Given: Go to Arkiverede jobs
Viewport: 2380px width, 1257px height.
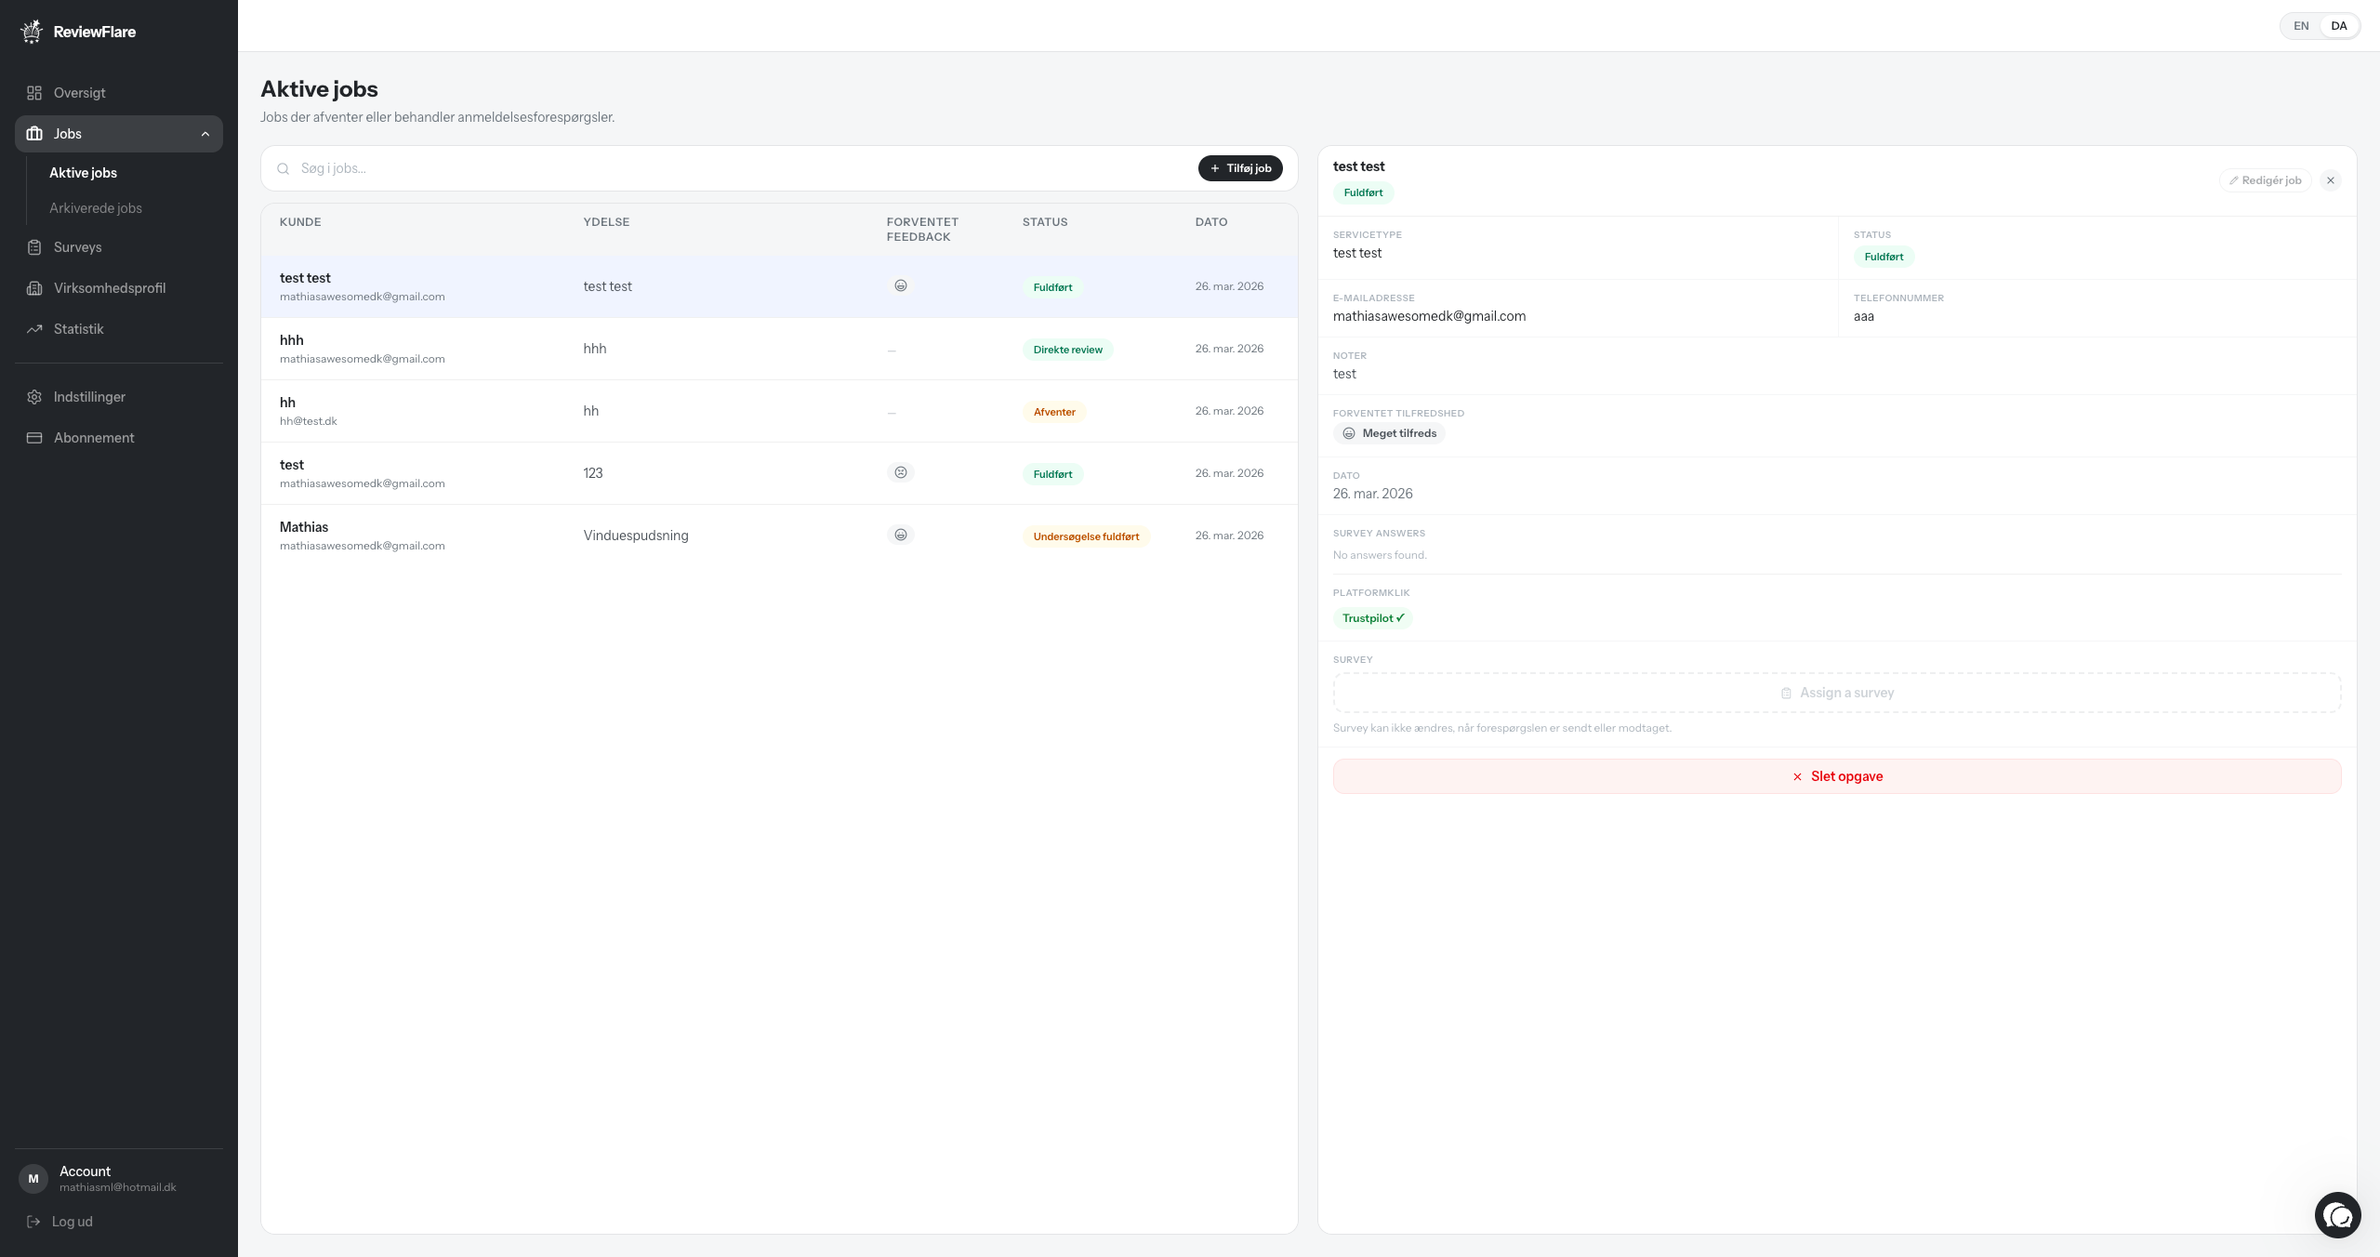Looking at the screenshot, I should [x=96, y=208].
